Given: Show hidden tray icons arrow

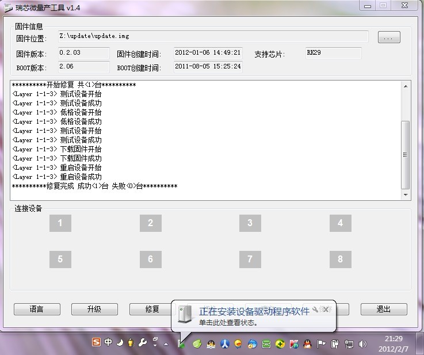Looking at the screenshot, I should [x=166, y=344].
